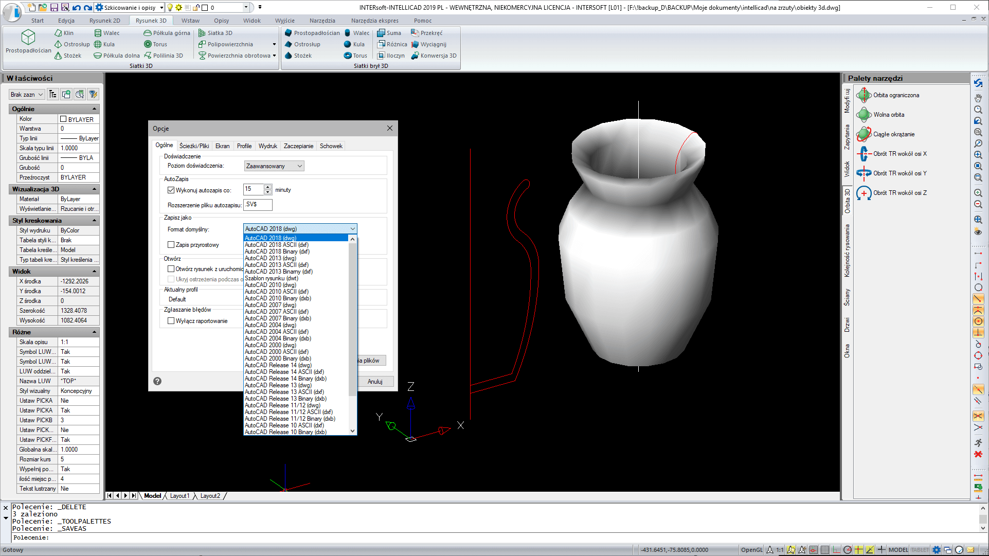
Task: Close the Opcje dialog
Action: [x=390, y=128]
